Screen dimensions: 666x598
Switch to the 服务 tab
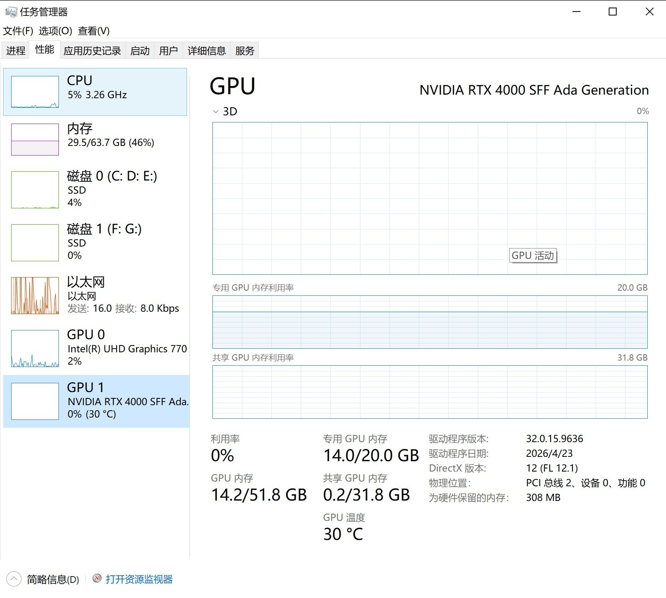click(245, 50)
